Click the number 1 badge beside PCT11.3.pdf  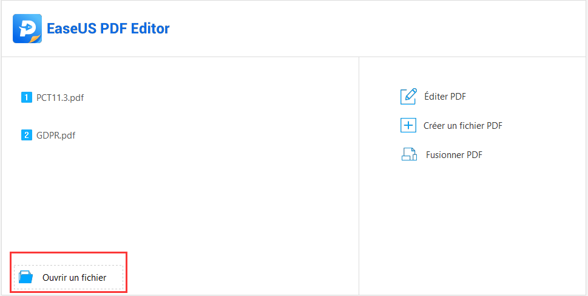point(26,98)
